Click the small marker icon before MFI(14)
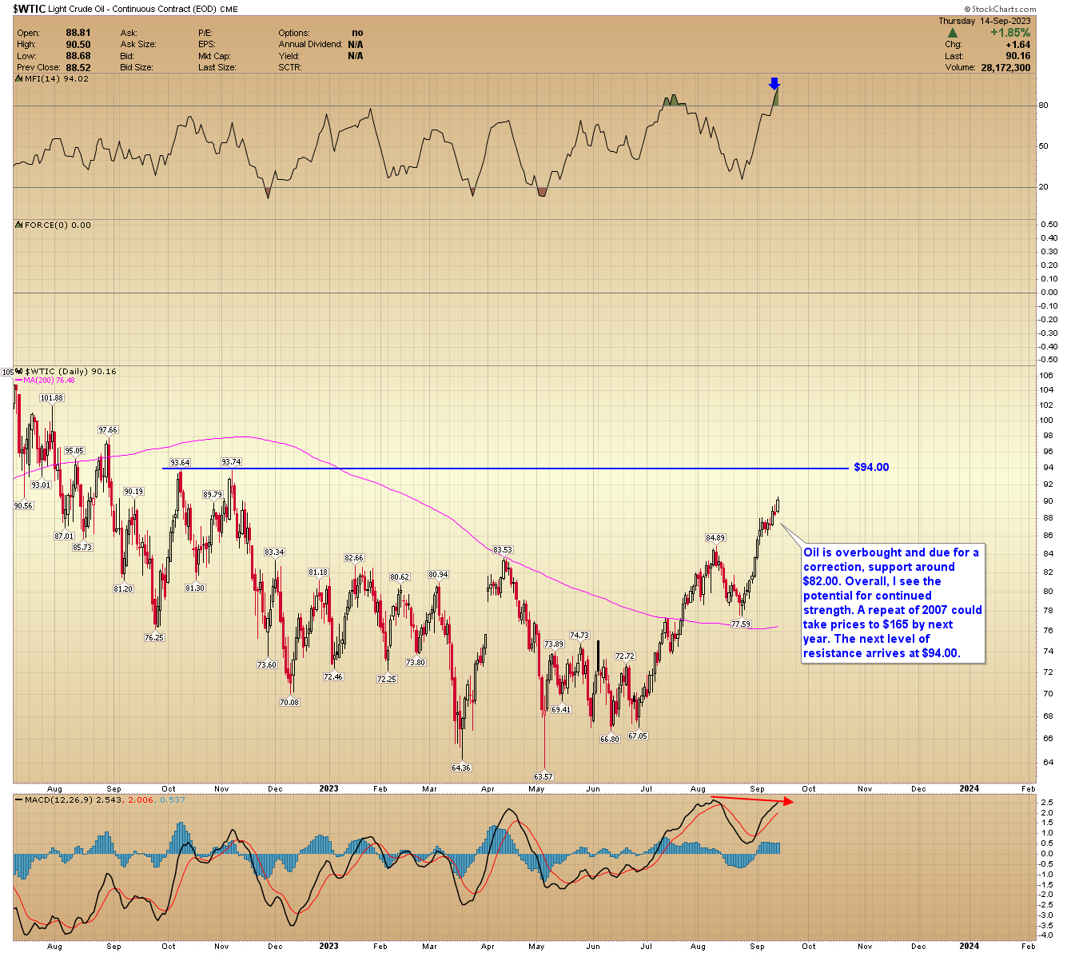Viewport: 1071px width, 953px height. tap(19, 79)
